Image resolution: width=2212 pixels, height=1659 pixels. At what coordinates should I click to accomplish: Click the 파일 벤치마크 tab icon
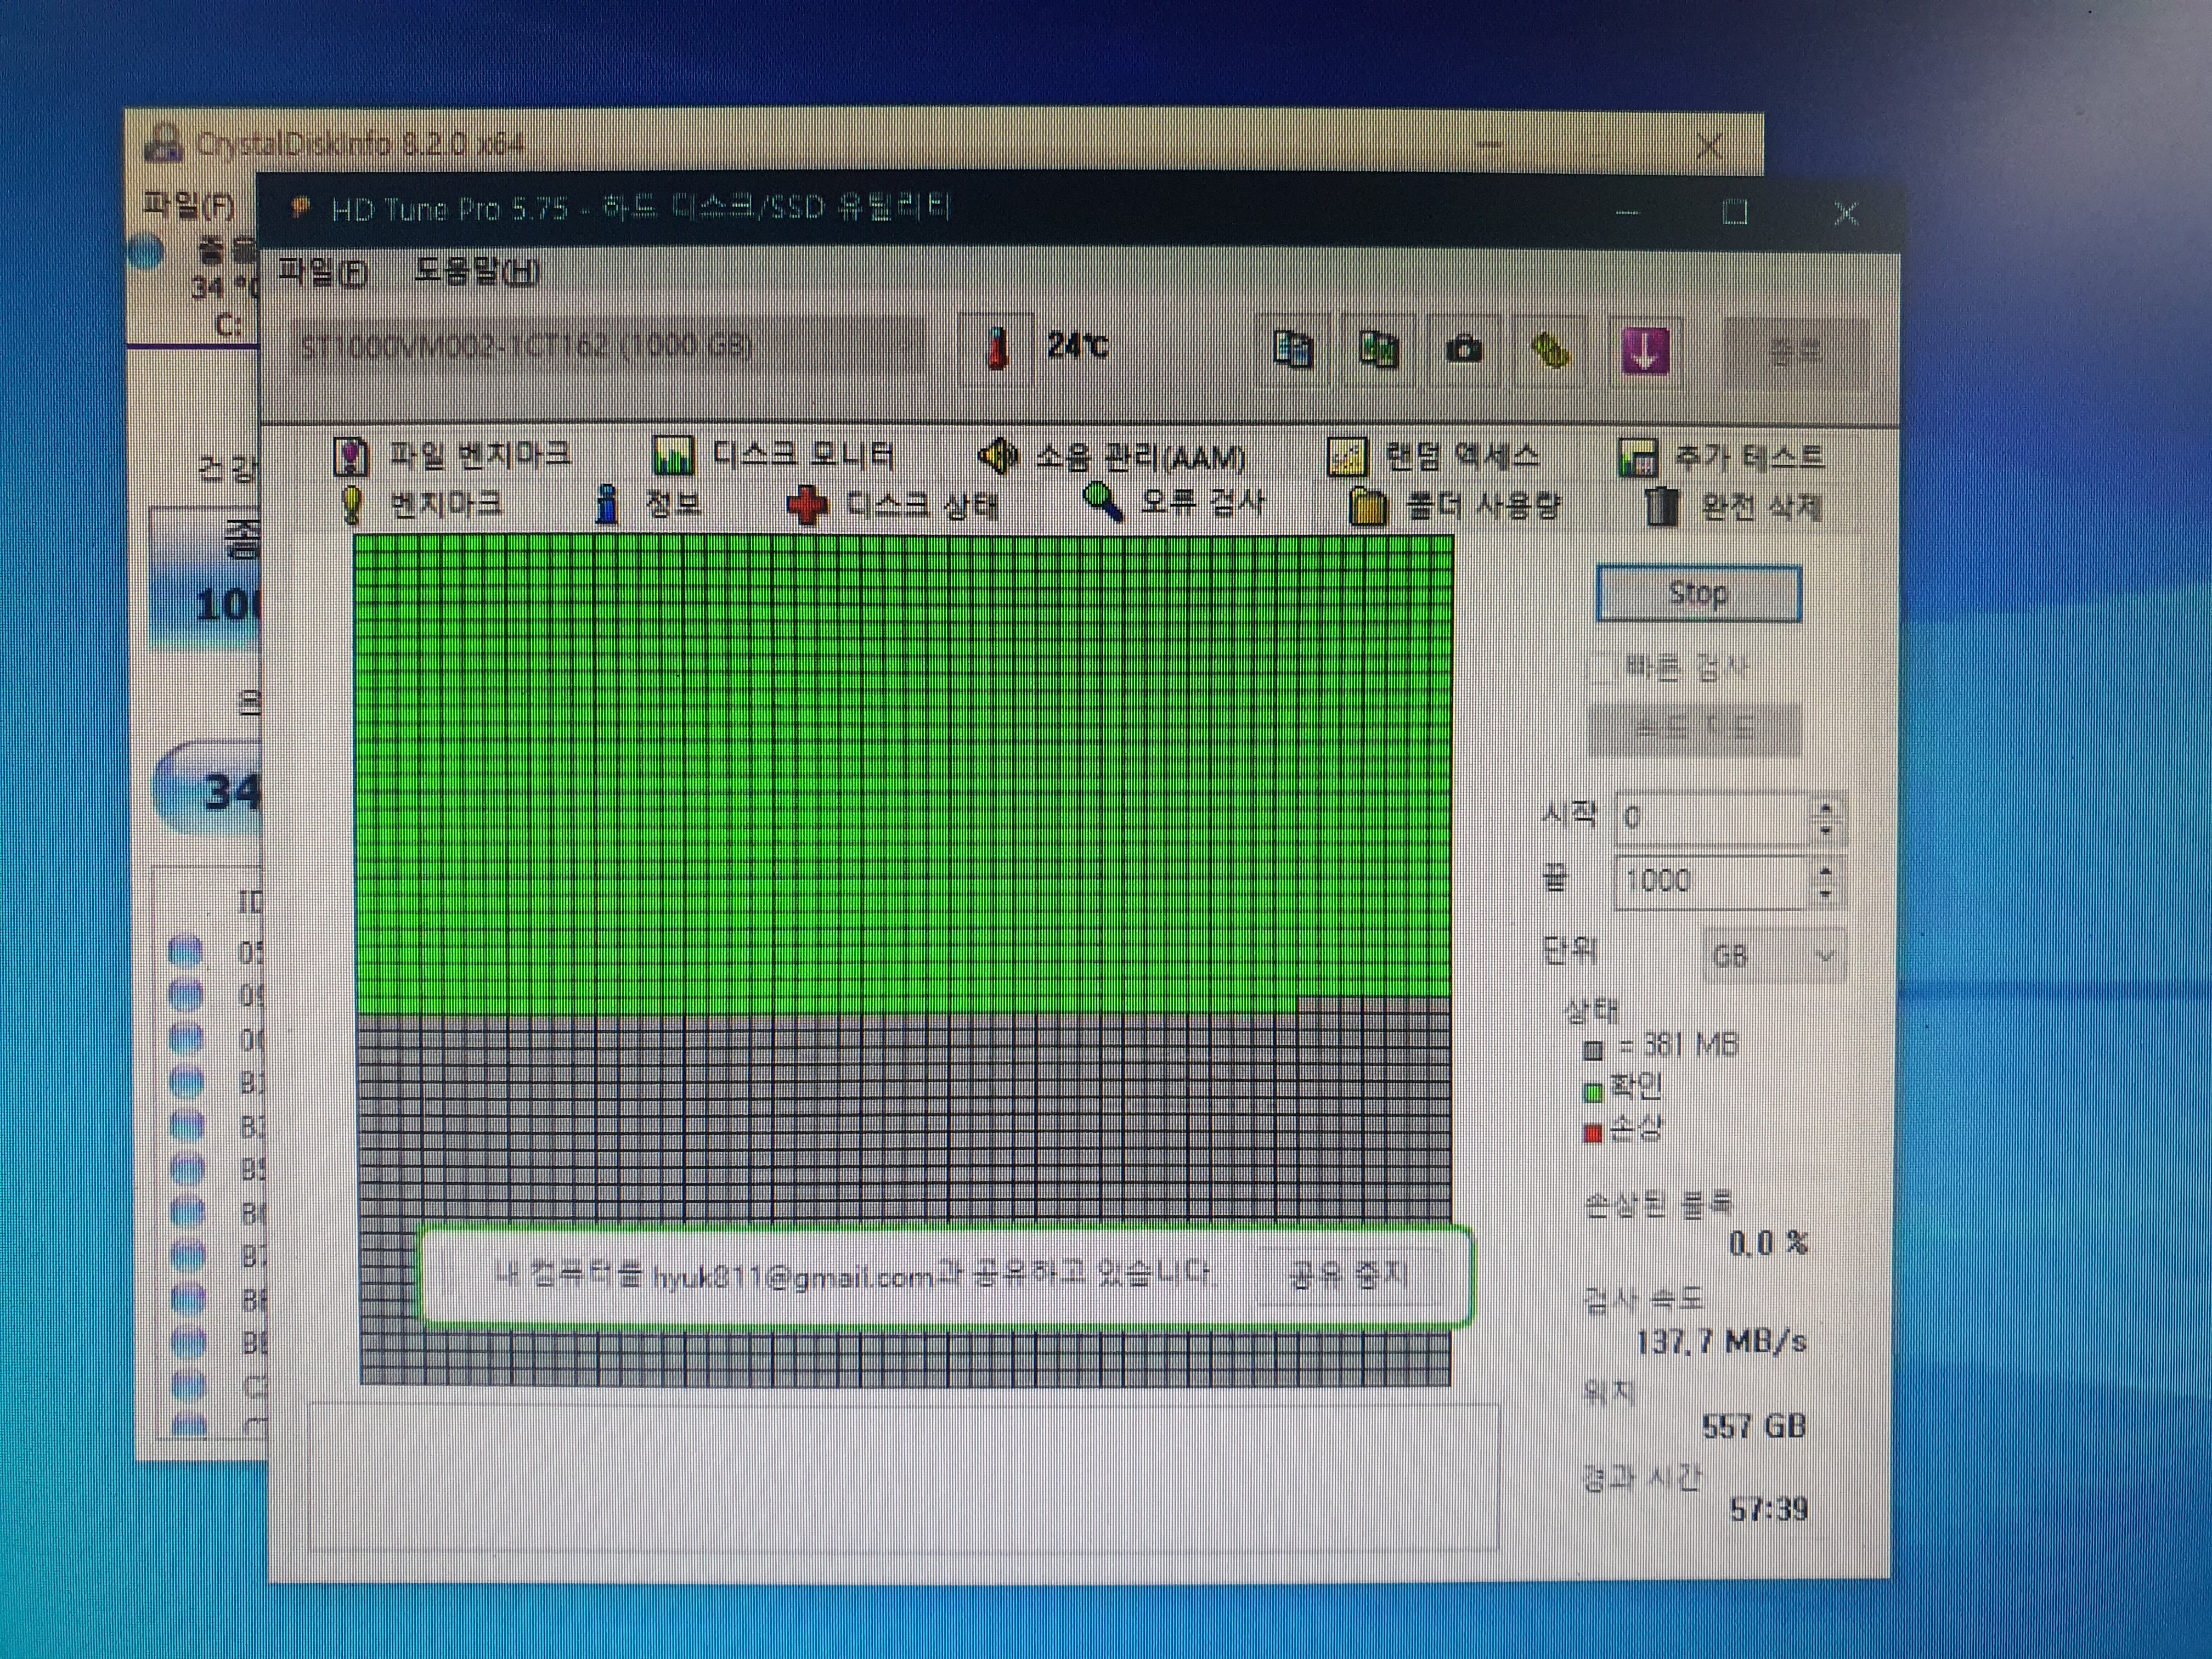point(351,456)
